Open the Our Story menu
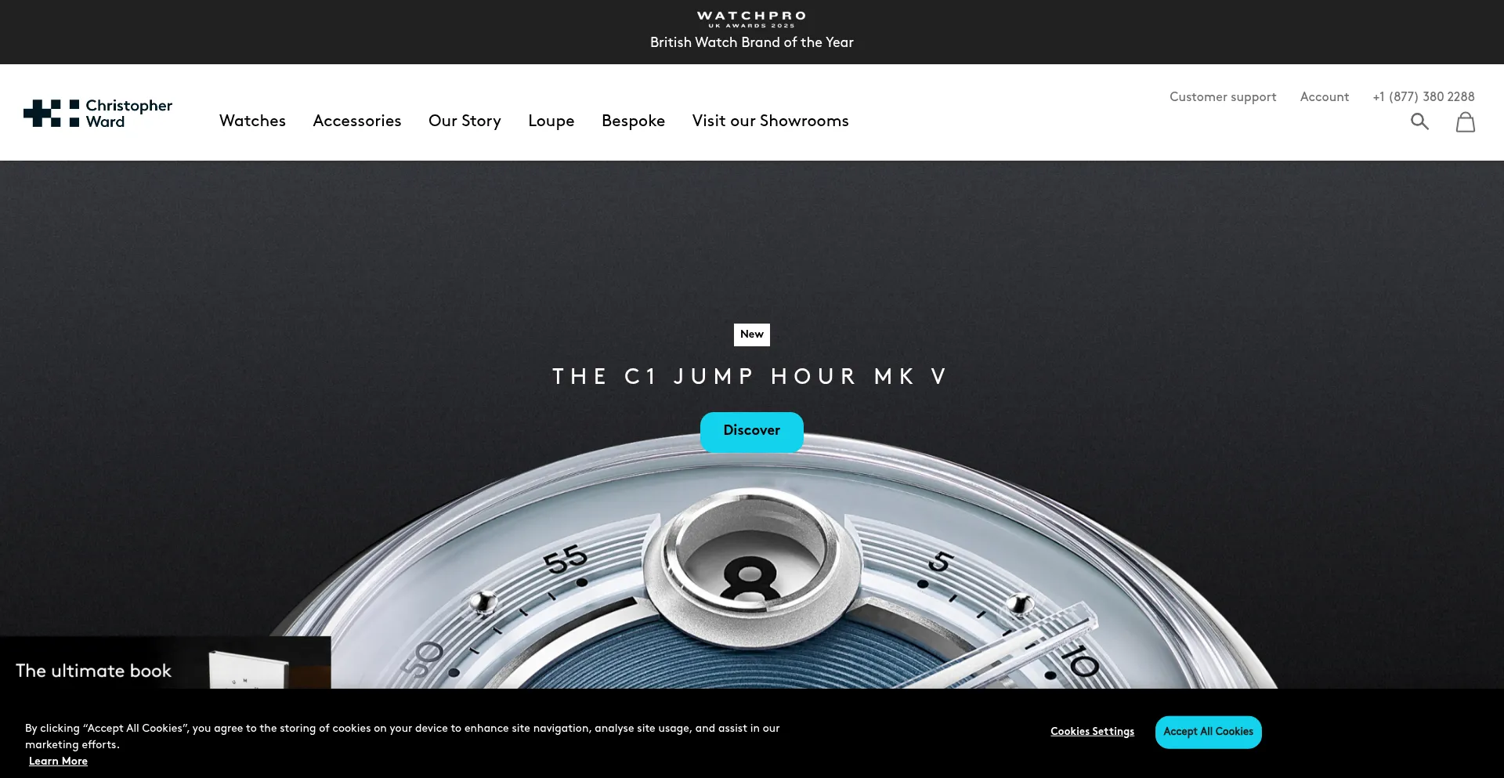 [465, 121]
